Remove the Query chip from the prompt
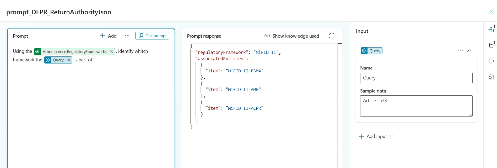Viewport: 497px width, 168px height. 69,60
